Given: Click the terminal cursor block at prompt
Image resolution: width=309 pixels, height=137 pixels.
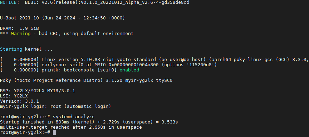Looking at the screenshot, I should pyautogui.click(x=54, y=132).
